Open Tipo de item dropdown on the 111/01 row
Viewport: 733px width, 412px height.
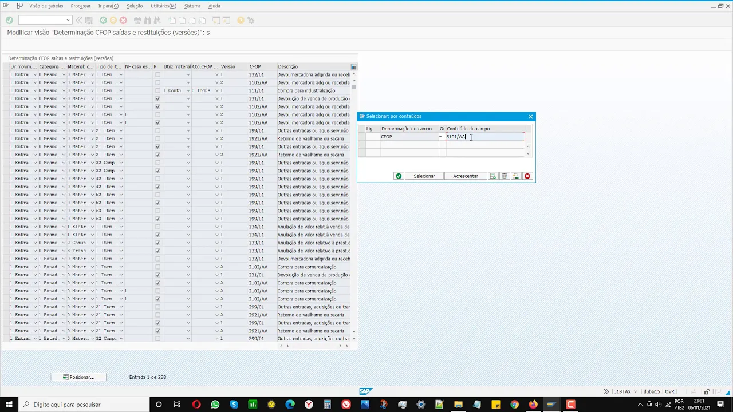(121, 90)
